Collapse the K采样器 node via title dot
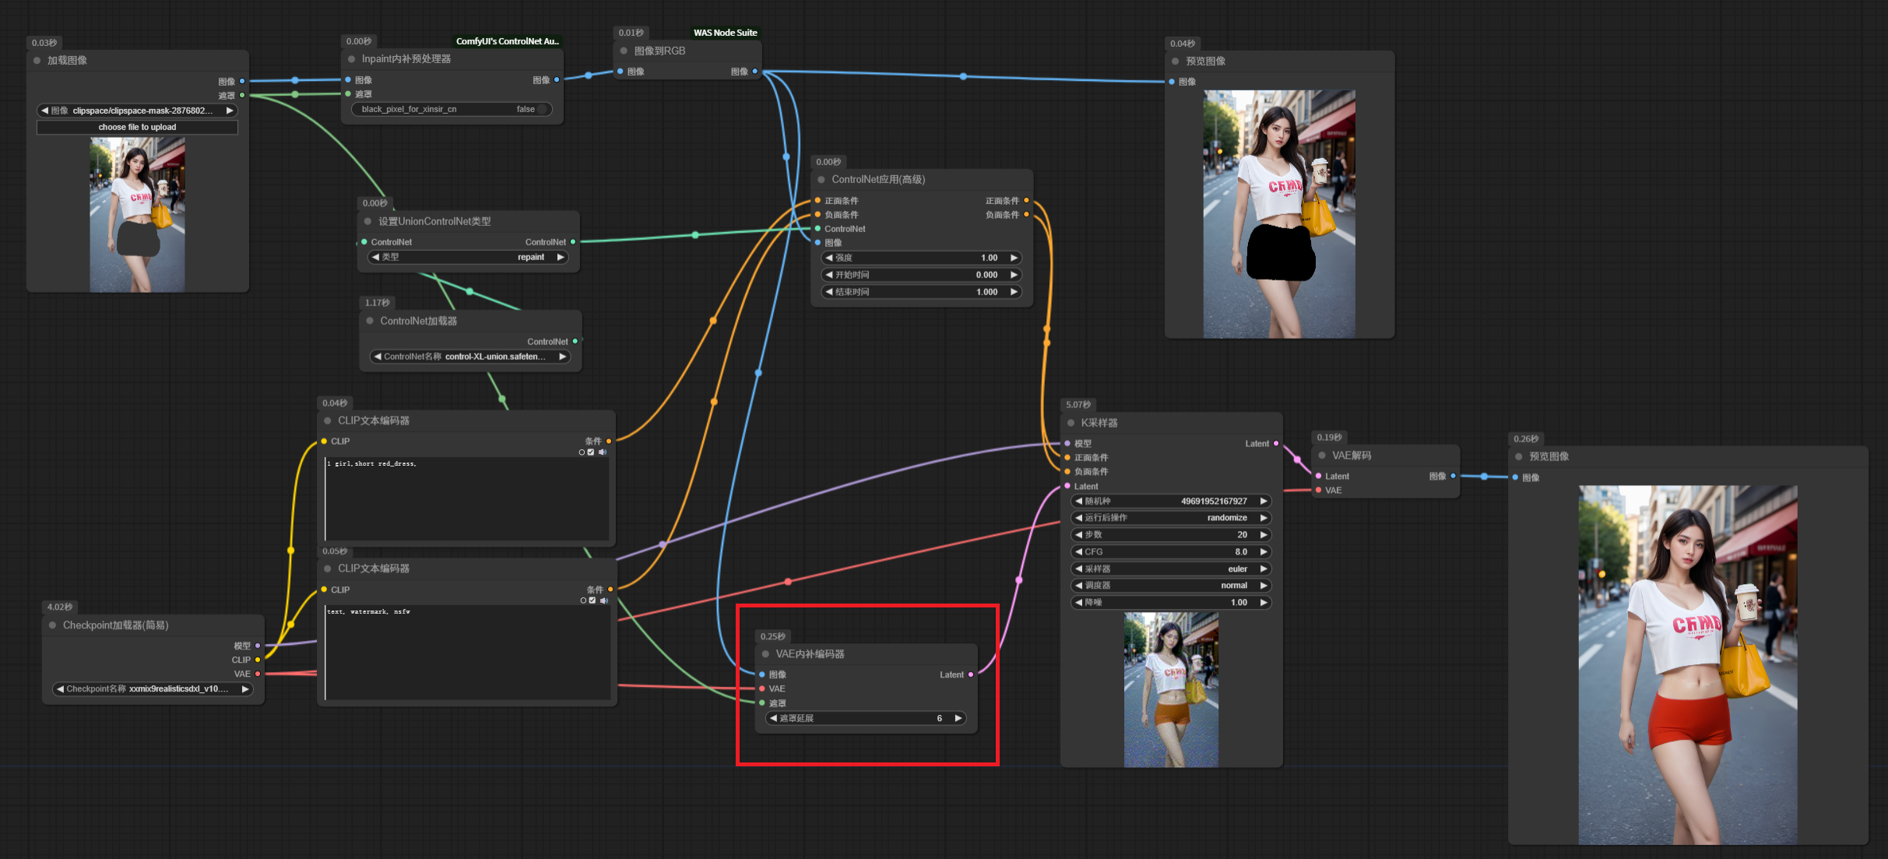The height and width of the screenshot is (859, 1888). [1071, 423]
